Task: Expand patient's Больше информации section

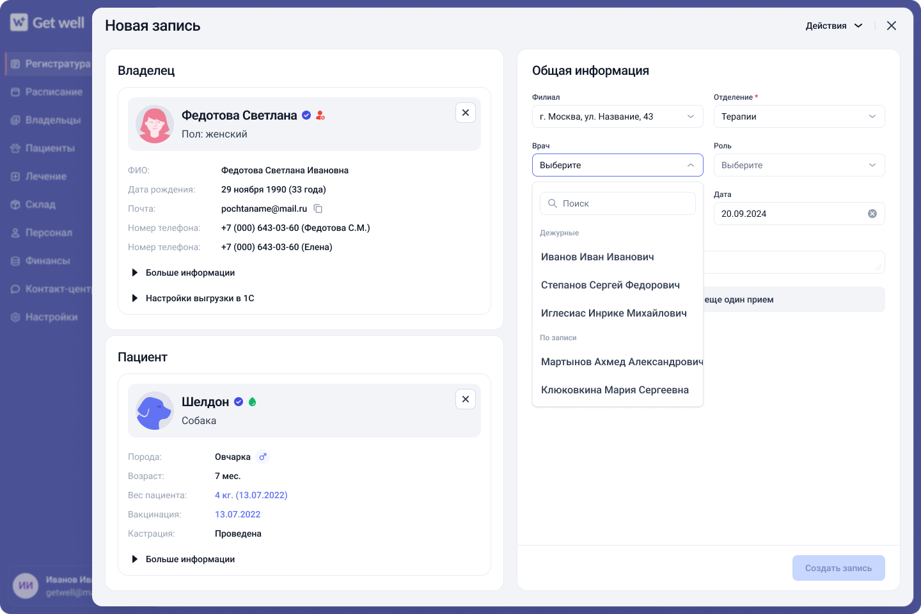Action: click(x=184, y=559)
